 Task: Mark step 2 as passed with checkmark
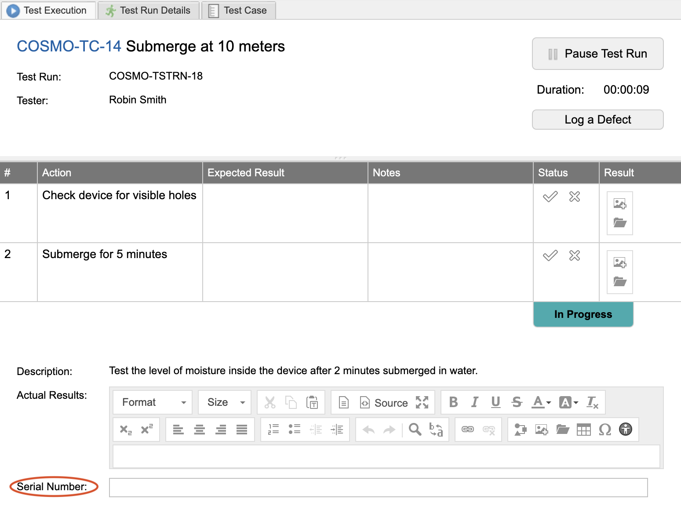pos(550,255)
